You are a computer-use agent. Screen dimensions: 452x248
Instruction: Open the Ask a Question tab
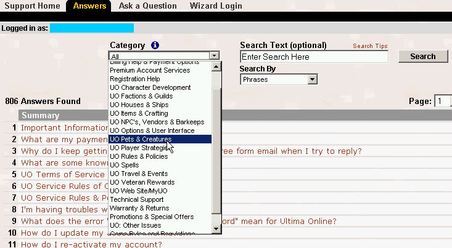(147, 6)
